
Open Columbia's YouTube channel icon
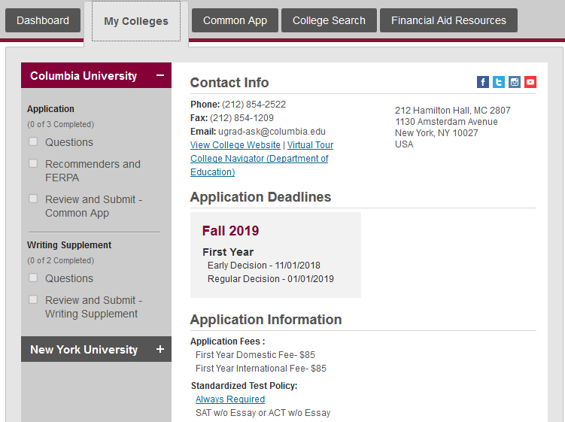[530, 82]
